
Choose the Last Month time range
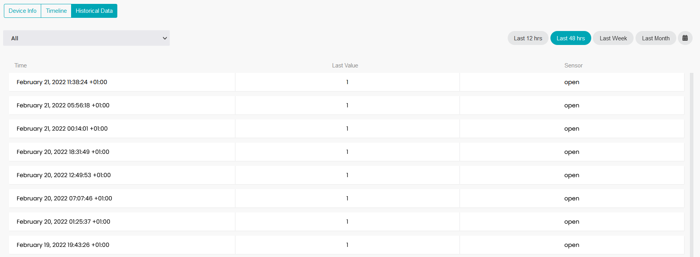point(656,38)
